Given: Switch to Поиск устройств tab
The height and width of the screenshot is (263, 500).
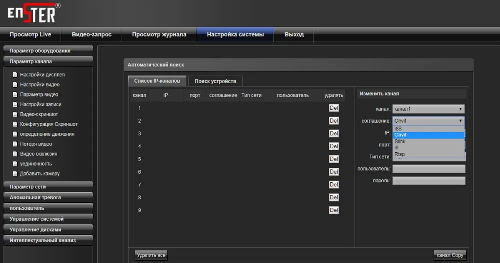Looking at the screenshot, I should pyautogui.click(x=215, y=81).
